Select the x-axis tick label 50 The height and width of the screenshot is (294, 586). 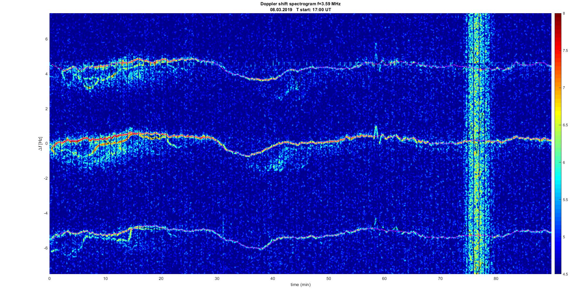(x=328, y=278)
